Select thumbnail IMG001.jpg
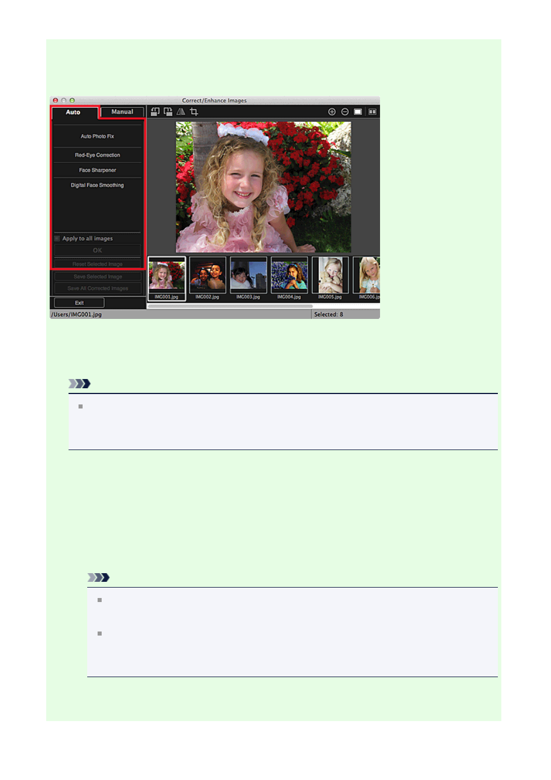 tap(167, 279)
